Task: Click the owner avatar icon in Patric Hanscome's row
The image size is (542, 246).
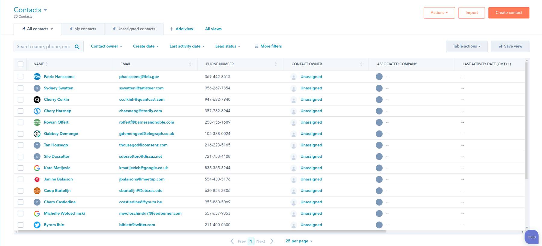Action: [294, 77]
